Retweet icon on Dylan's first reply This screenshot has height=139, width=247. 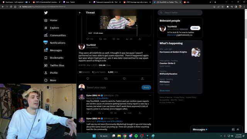tap(100, 113)
